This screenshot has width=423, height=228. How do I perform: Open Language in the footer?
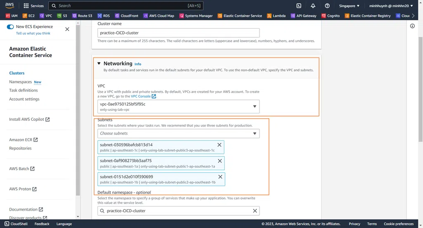(64, 224)
